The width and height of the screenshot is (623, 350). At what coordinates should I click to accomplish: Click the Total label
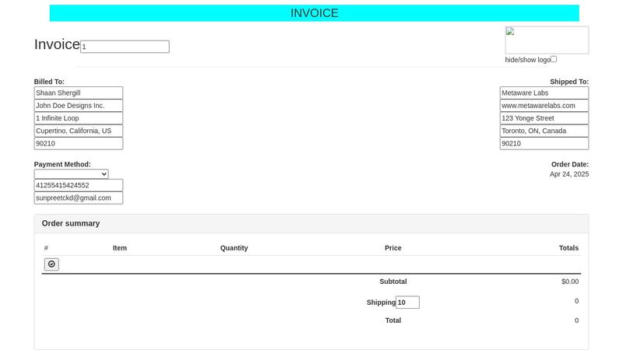tap(393, 320)
